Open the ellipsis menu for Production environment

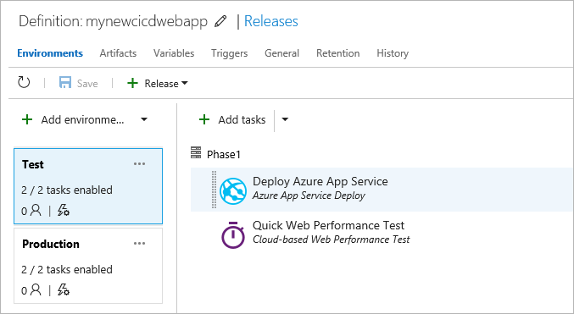140,244
